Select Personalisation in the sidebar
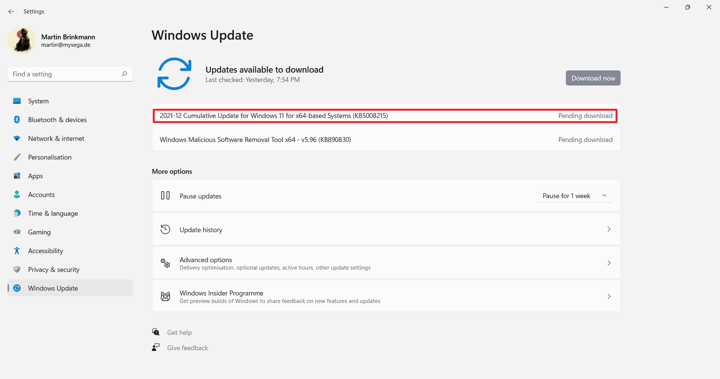This screenshot has height=379, width=720. pyautogui.click(x=70, y=157)
